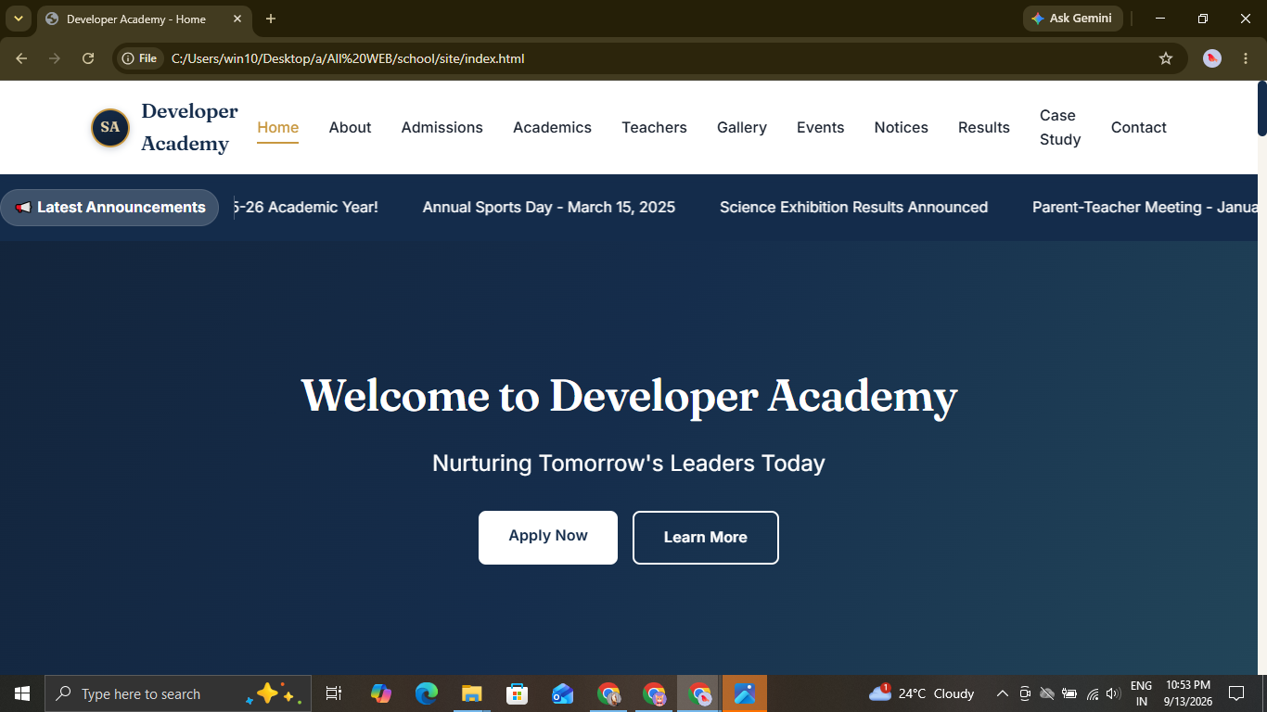Open File Explorer from the taskbar
The height and width of the screenshot is (712, 1267).
pyautogui.click(x=472, y=693)
